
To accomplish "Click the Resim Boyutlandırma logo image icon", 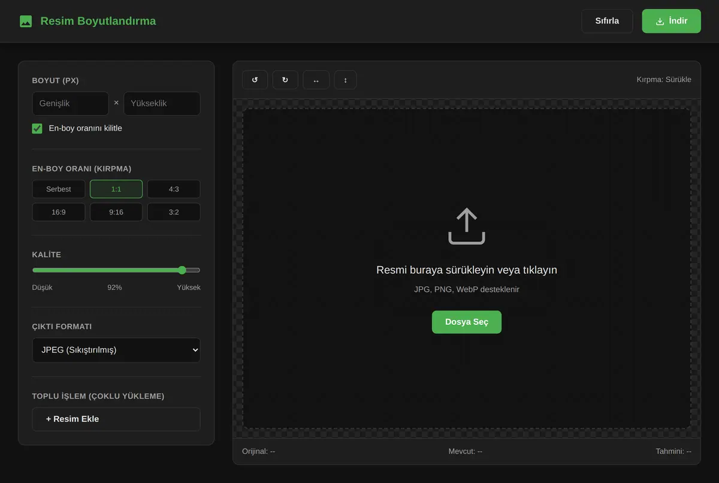I will click(x=26, y=21).
